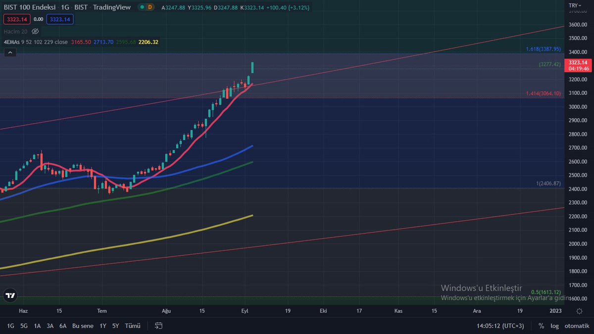This screenshot has height=334, width=594.
Task: Click the 4EMAs 9 52 102 229 close legend
Action: (36, 42)
